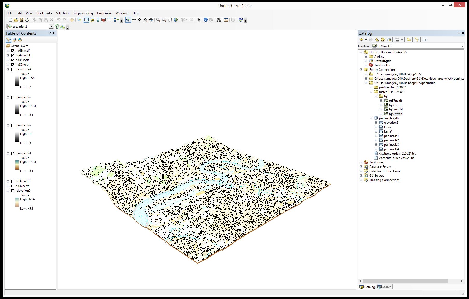The image size is (469, 299).
Task: Go to Home folder in Catalog
Action: point(383,40)
